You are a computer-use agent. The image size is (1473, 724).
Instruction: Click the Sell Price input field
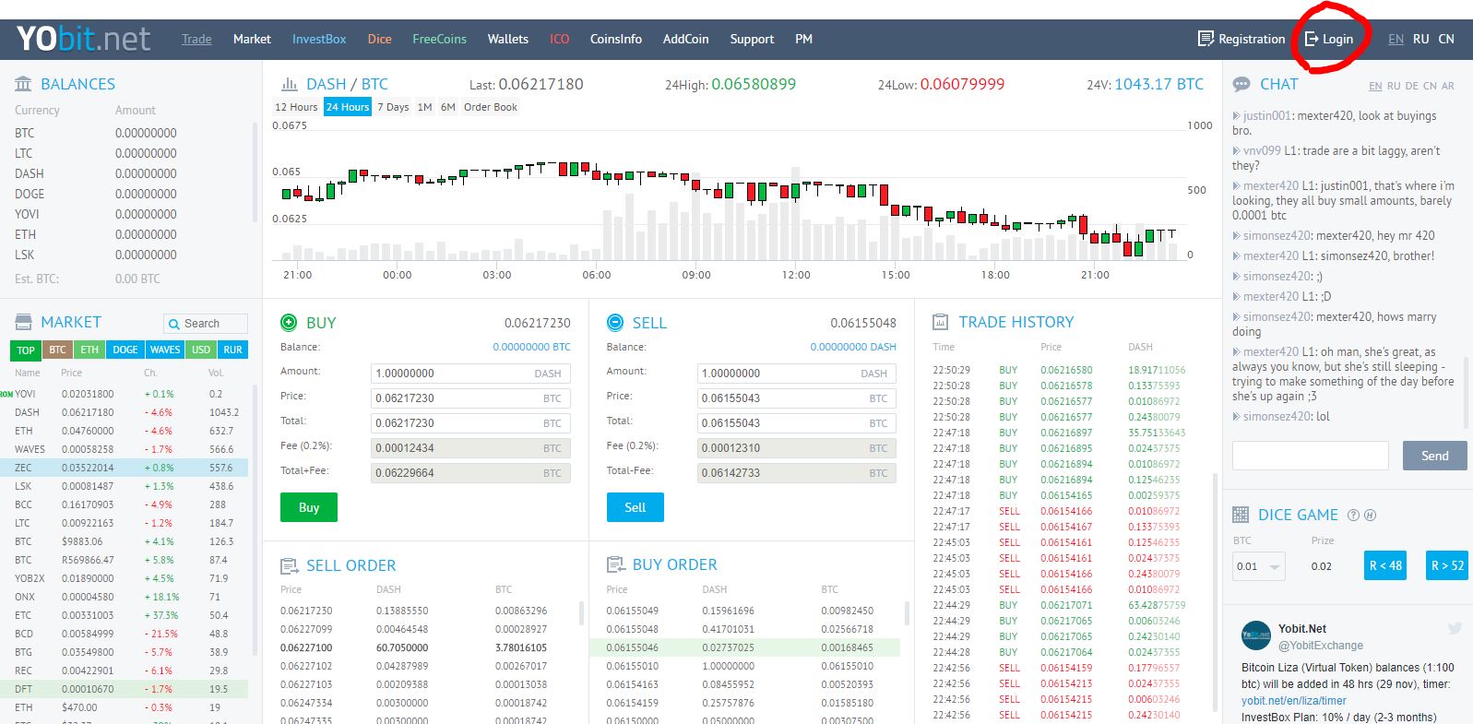[796, 398]
